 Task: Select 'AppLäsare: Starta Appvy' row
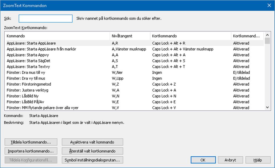click(x=135, y=55)
